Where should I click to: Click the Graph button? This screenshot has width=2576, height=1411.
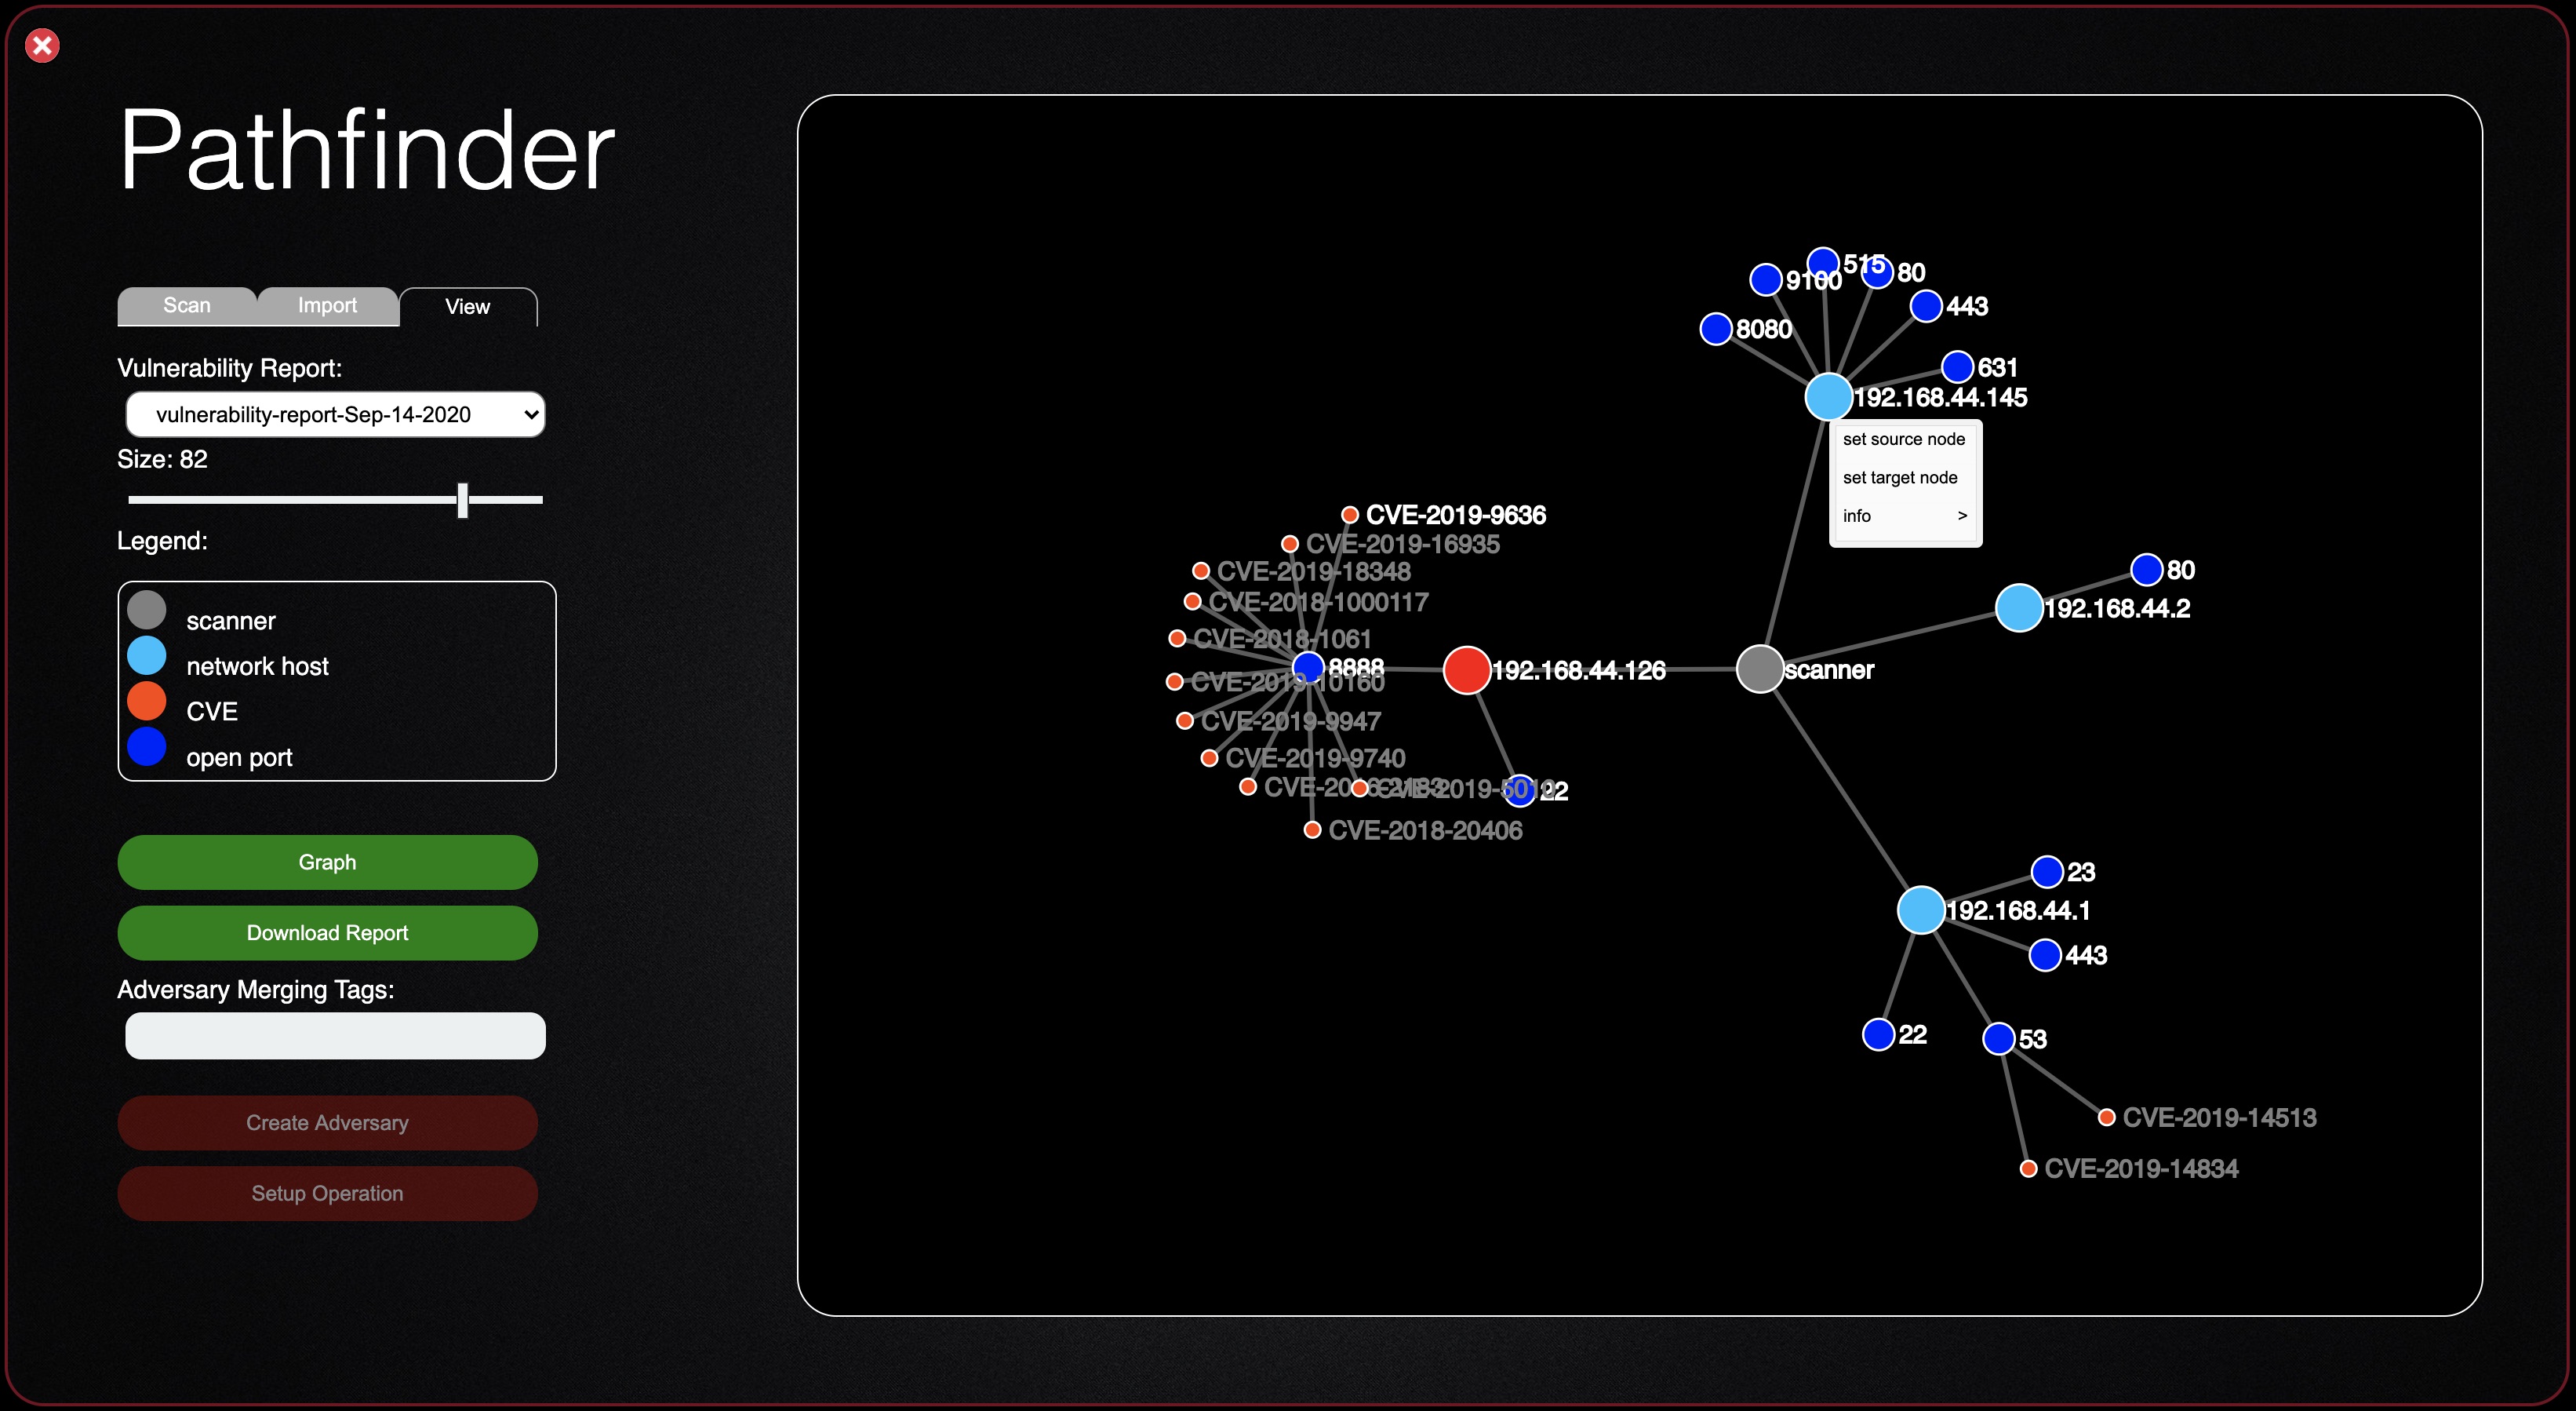tap(326, 860)
